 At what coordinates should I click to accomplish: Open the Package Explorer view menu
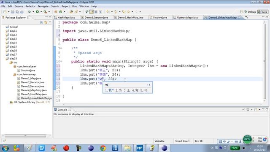click(50, 22)
